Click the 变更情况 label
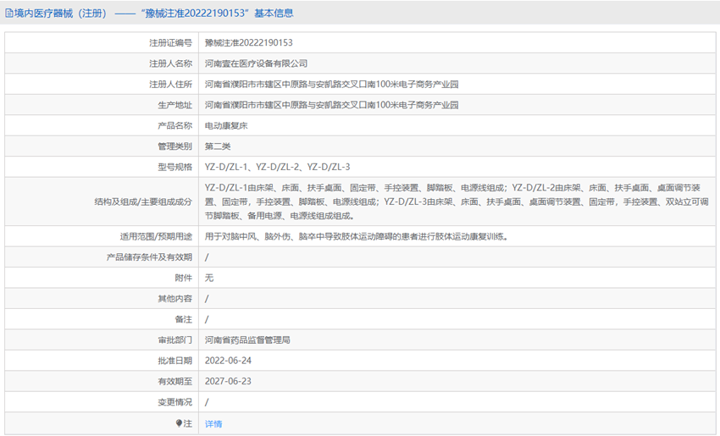Screen dimensions: 720x436 coord(175,402)
